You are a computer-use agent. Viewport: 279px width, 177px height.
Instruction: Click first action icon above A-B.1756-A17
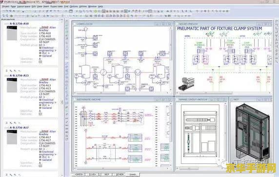click(x=6, y=123)
